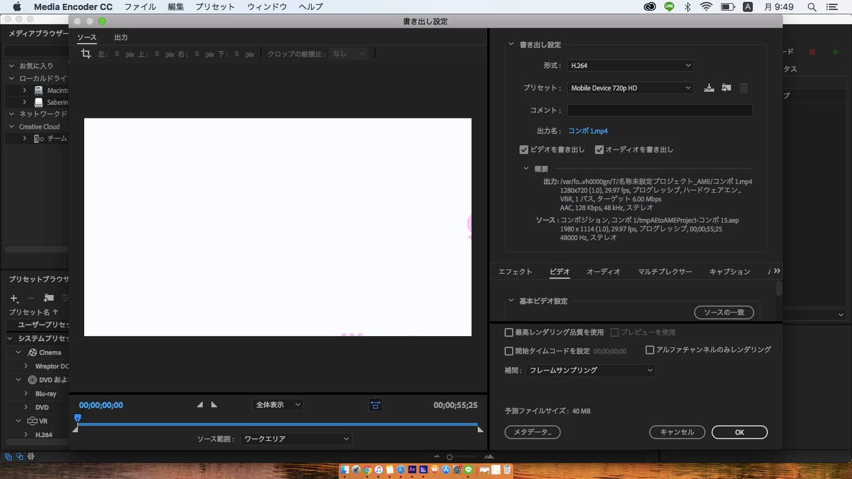
Task: Open the ソース範囲 ワークエリア dropdown
Action: pyautogui.click(x=296, y=439)
